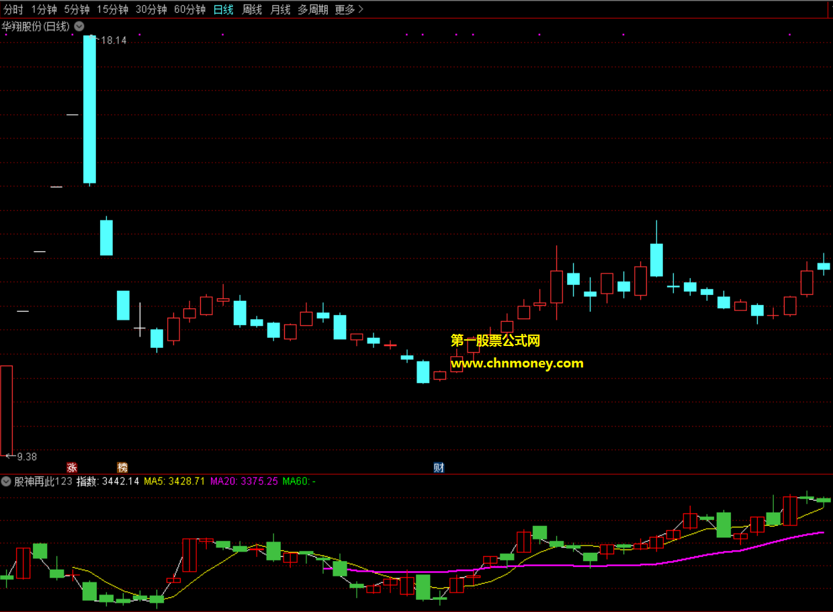Image resolution: width=833 pixels, height=612 pixels.
Task: Click the 指数: 3442.14 value
Action: point(107,481)
